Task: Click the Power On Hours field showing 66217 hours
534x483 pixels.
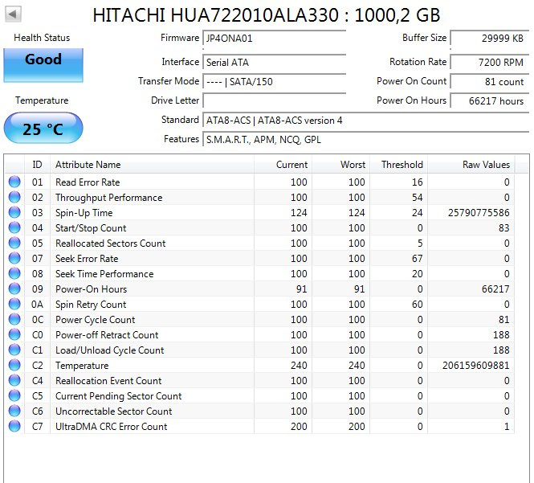Action: 490,100
